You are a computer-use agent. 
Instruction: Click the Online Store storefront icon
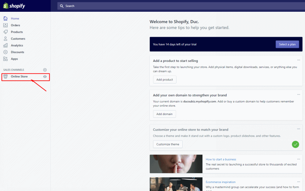(x=5, y=77)
